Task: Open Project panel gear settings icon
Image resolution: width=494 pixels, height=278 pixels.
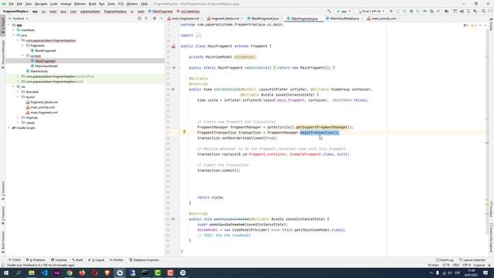Action: 154,19
